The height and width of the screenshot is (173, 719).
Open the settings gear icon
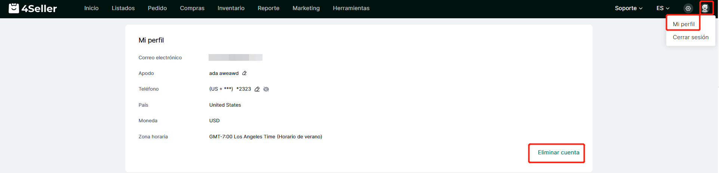[x=688, y=8]
